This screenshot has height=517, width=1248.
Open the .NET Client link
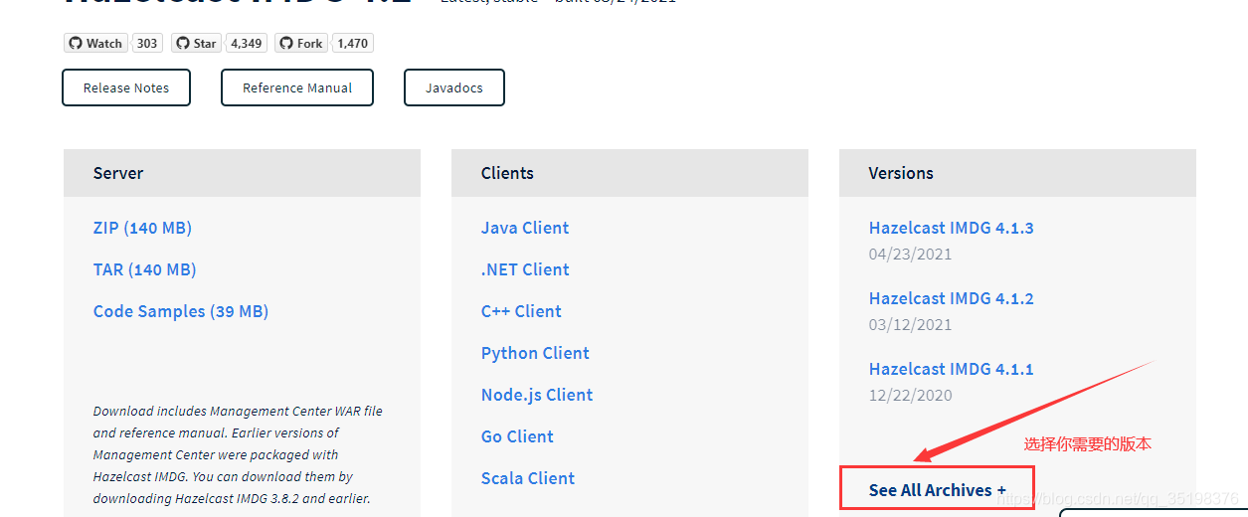(525, 269)
